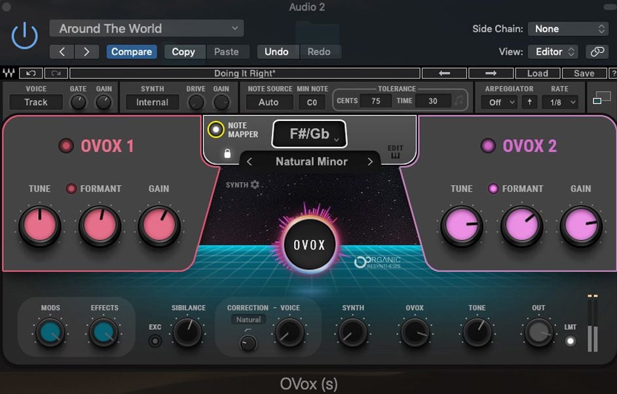Toggle the Note Mapper lock icon
The width and height of the screenshot is (617, 394).
click(227, 154)
